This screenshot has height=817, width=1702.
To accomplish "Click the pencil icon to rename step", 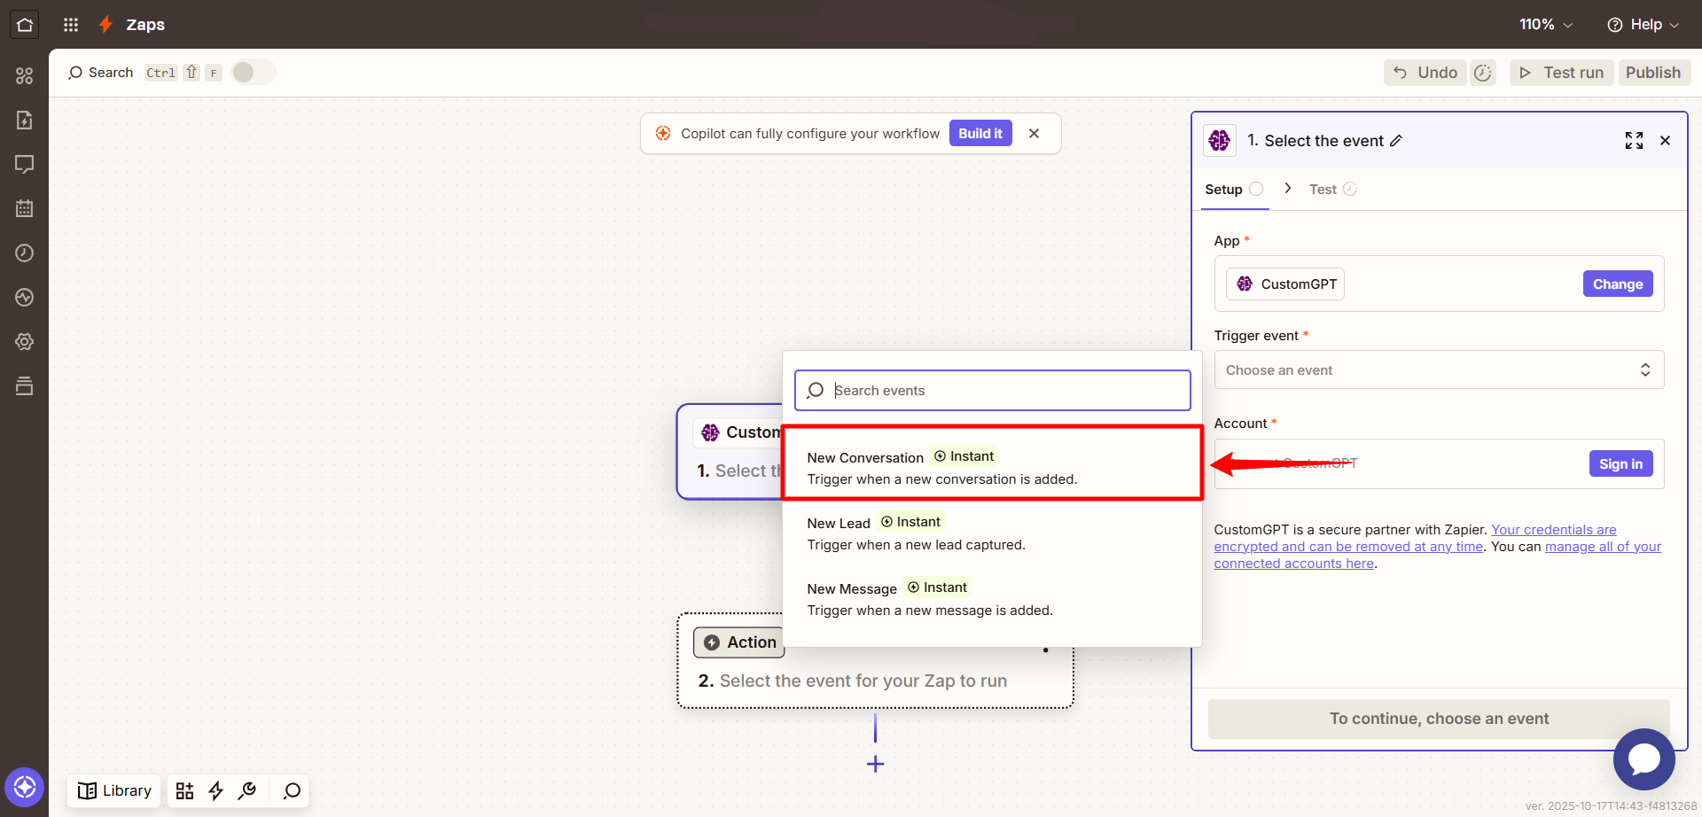I will 1396,141.
